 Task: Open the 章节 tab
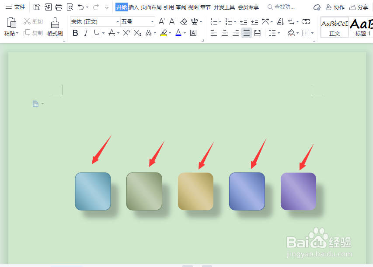[206, 7]
